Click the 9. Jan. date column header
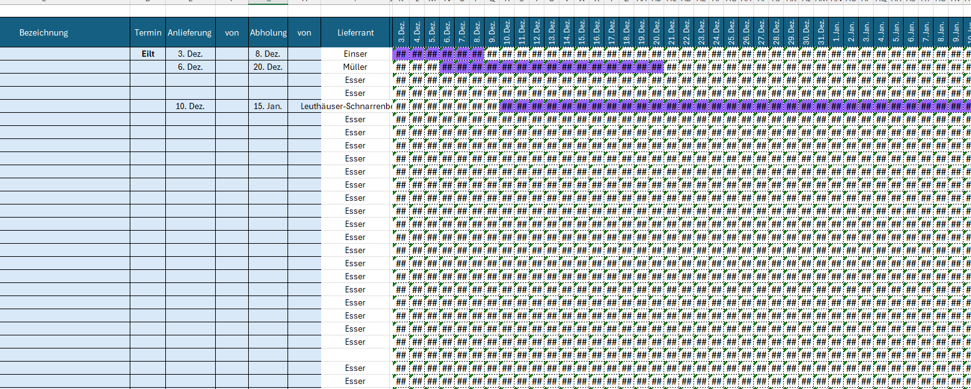Image resolution: width=971 pixels, height=389 pixels. pyautogui.click(x=955, y=32)
